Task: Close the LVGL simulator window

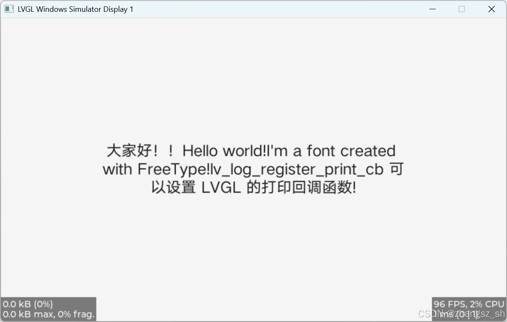Action: click(491, 9)
